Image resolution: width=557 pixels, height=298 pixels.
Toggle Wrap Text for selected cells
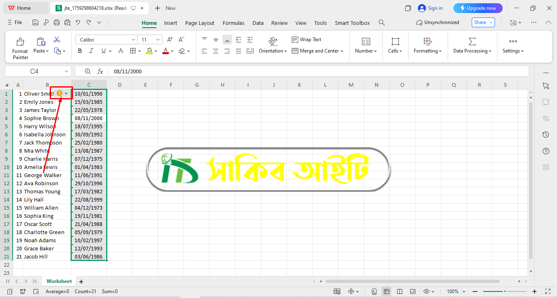click(x=306, y=39)
